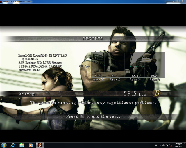Minimize the benchmark window
186x148 pixels.
(174, 1)
